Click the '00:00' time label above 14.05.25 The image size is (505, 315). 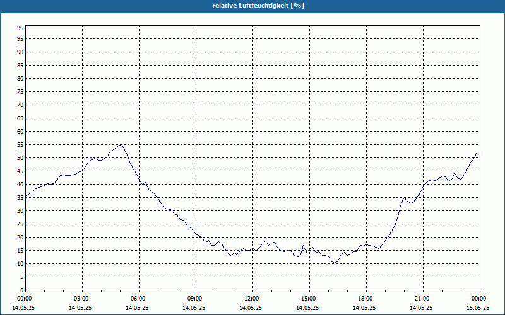coord(24,299)
